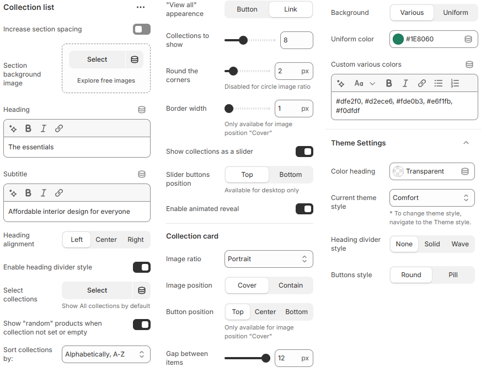
Task: Toggle bold in the Subtitle editor
Action: [28, 193]
